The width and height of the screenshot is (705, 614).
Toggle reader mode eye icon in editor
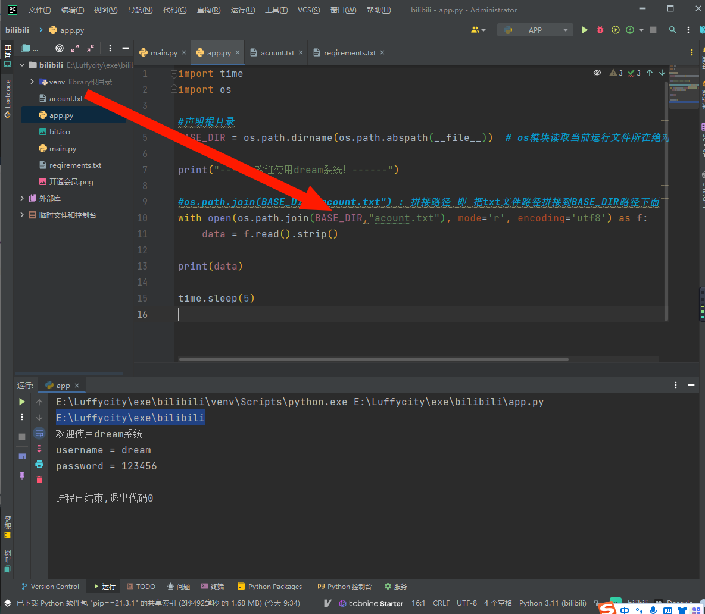[597, 73]
